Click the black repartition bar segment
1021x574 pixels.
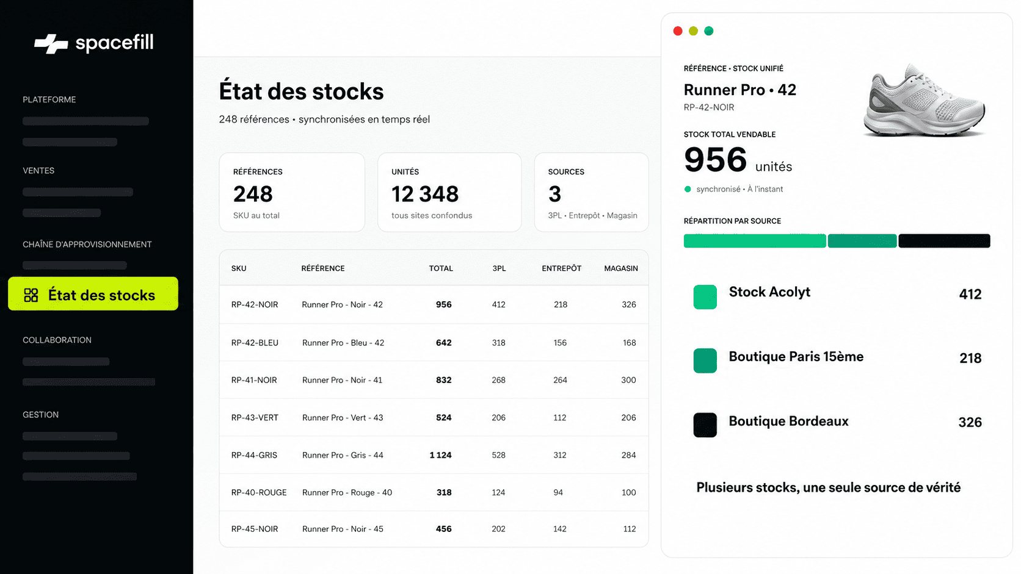[944, 241]
